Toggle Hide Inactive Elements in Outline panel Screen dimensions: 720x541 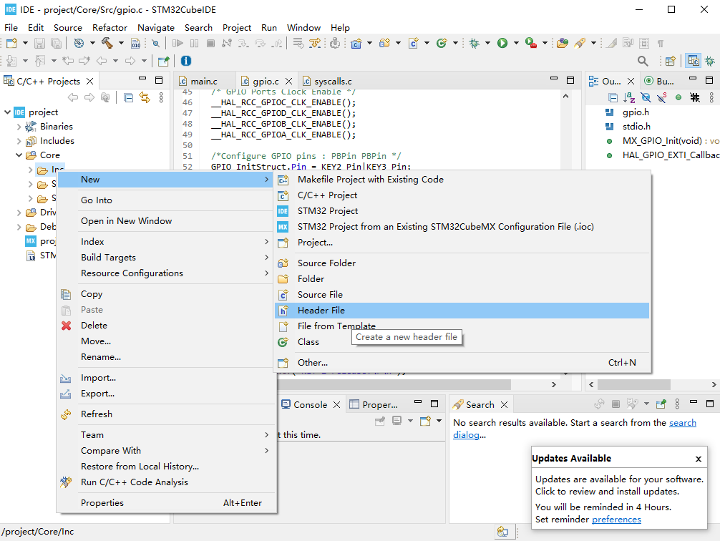[x=695, y=97]
